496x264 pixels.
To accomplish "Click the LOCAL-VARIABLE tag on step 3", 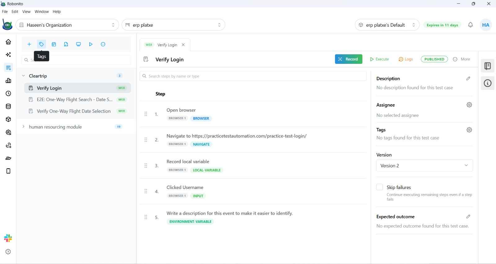I will coord(207,170).
